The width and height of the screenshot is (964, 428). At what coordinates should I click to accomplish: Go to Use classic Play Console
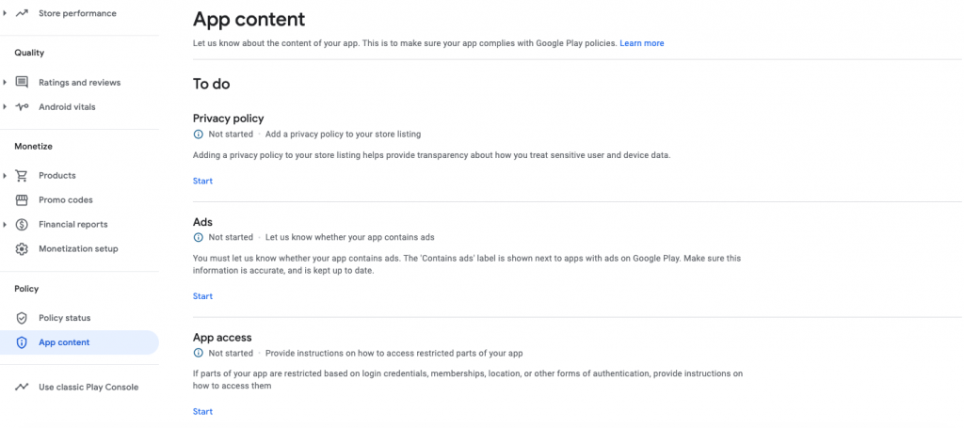click(88, 387)
